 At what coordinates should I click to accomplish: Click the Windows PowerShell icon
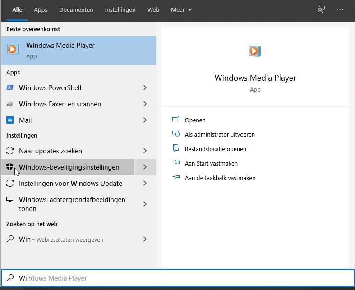tap(10, 88)
